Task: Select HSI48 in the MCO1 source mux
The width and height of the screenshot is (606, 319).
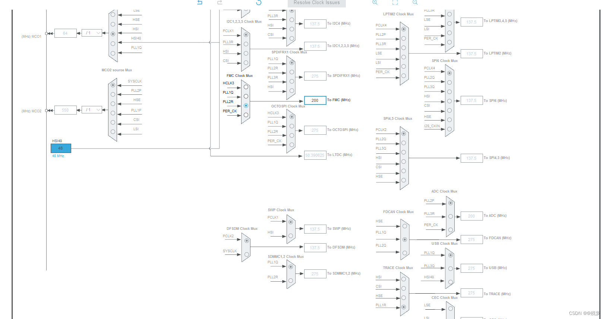Action: point(113,43)
